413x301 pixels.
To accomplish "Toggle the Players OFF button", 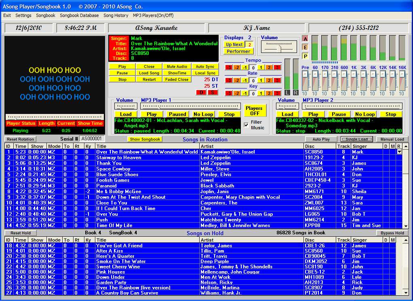I will pyautogui.click(x=254, y=111).
